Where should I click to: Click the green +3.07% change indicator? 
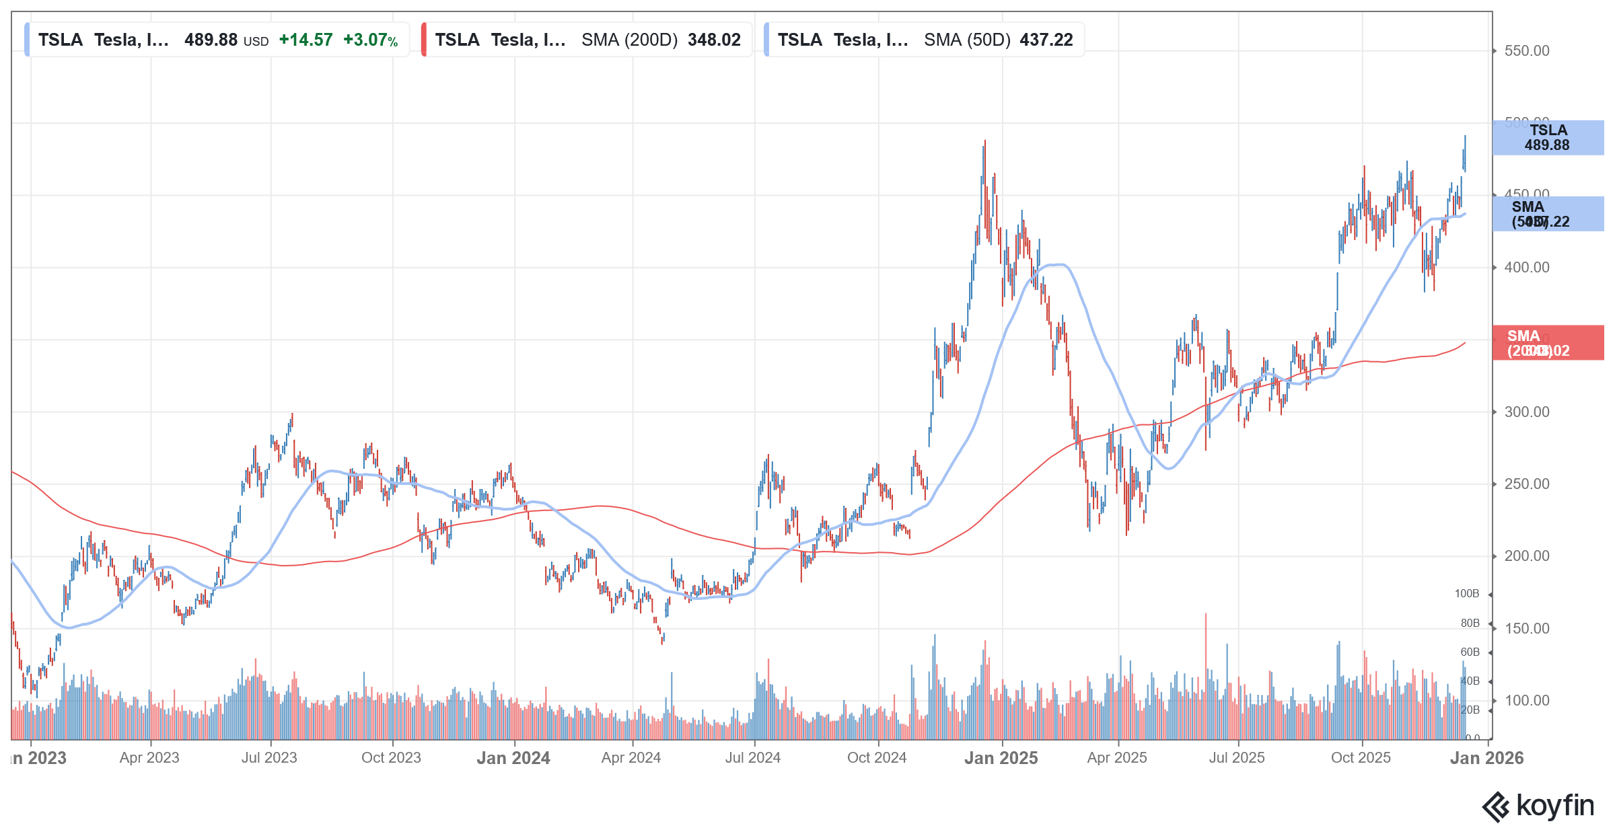click(369, 40)
